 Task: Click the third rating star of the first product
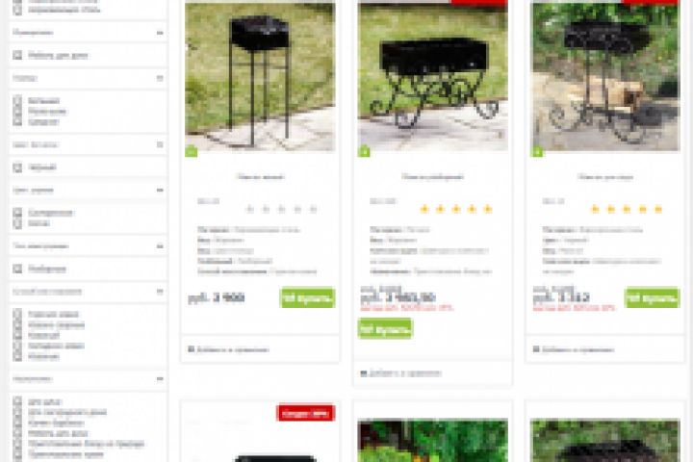click(281, 209)
